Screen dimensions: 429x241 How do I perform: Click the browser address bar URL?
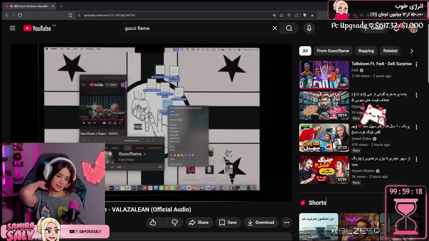(x=109, y=15)
